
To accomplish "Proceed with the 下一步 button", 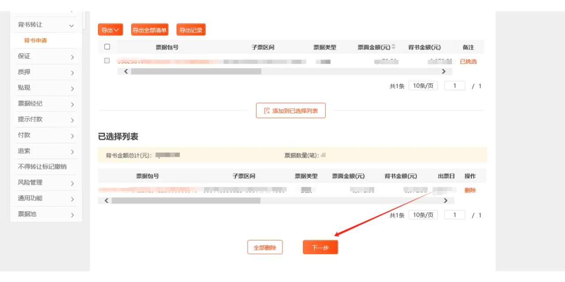I will pyautogui.click(x=320, y=248).
